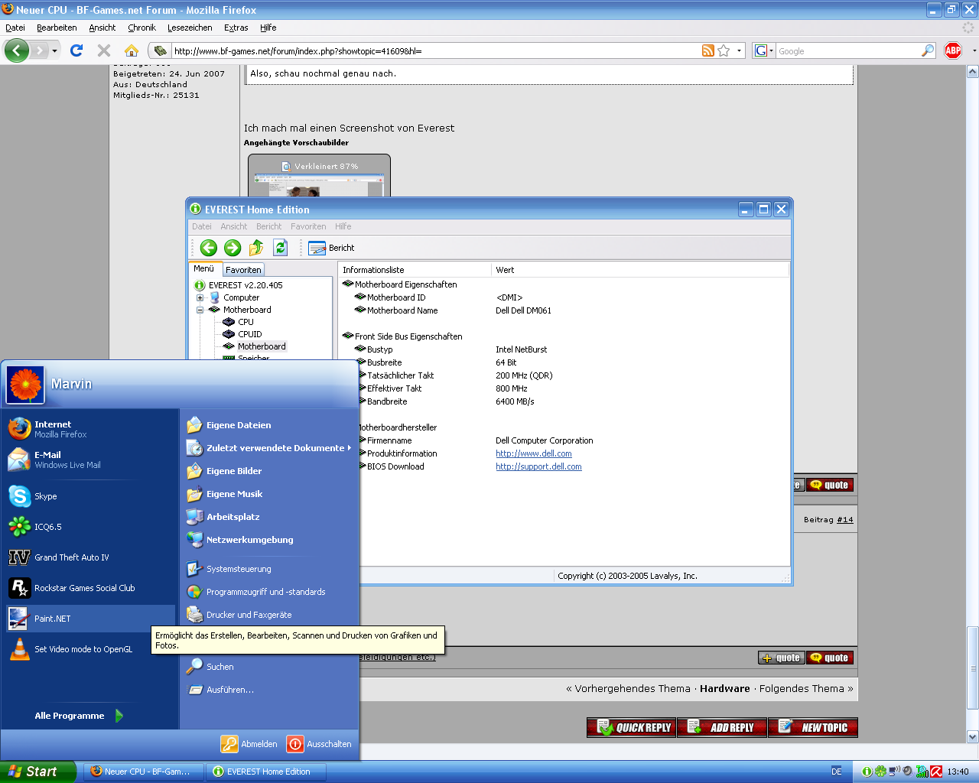This screenshot has width=979, height=783.
Task: Open the Favoriten menu in the EVEREST menu bar
Action: click(308, 226)
